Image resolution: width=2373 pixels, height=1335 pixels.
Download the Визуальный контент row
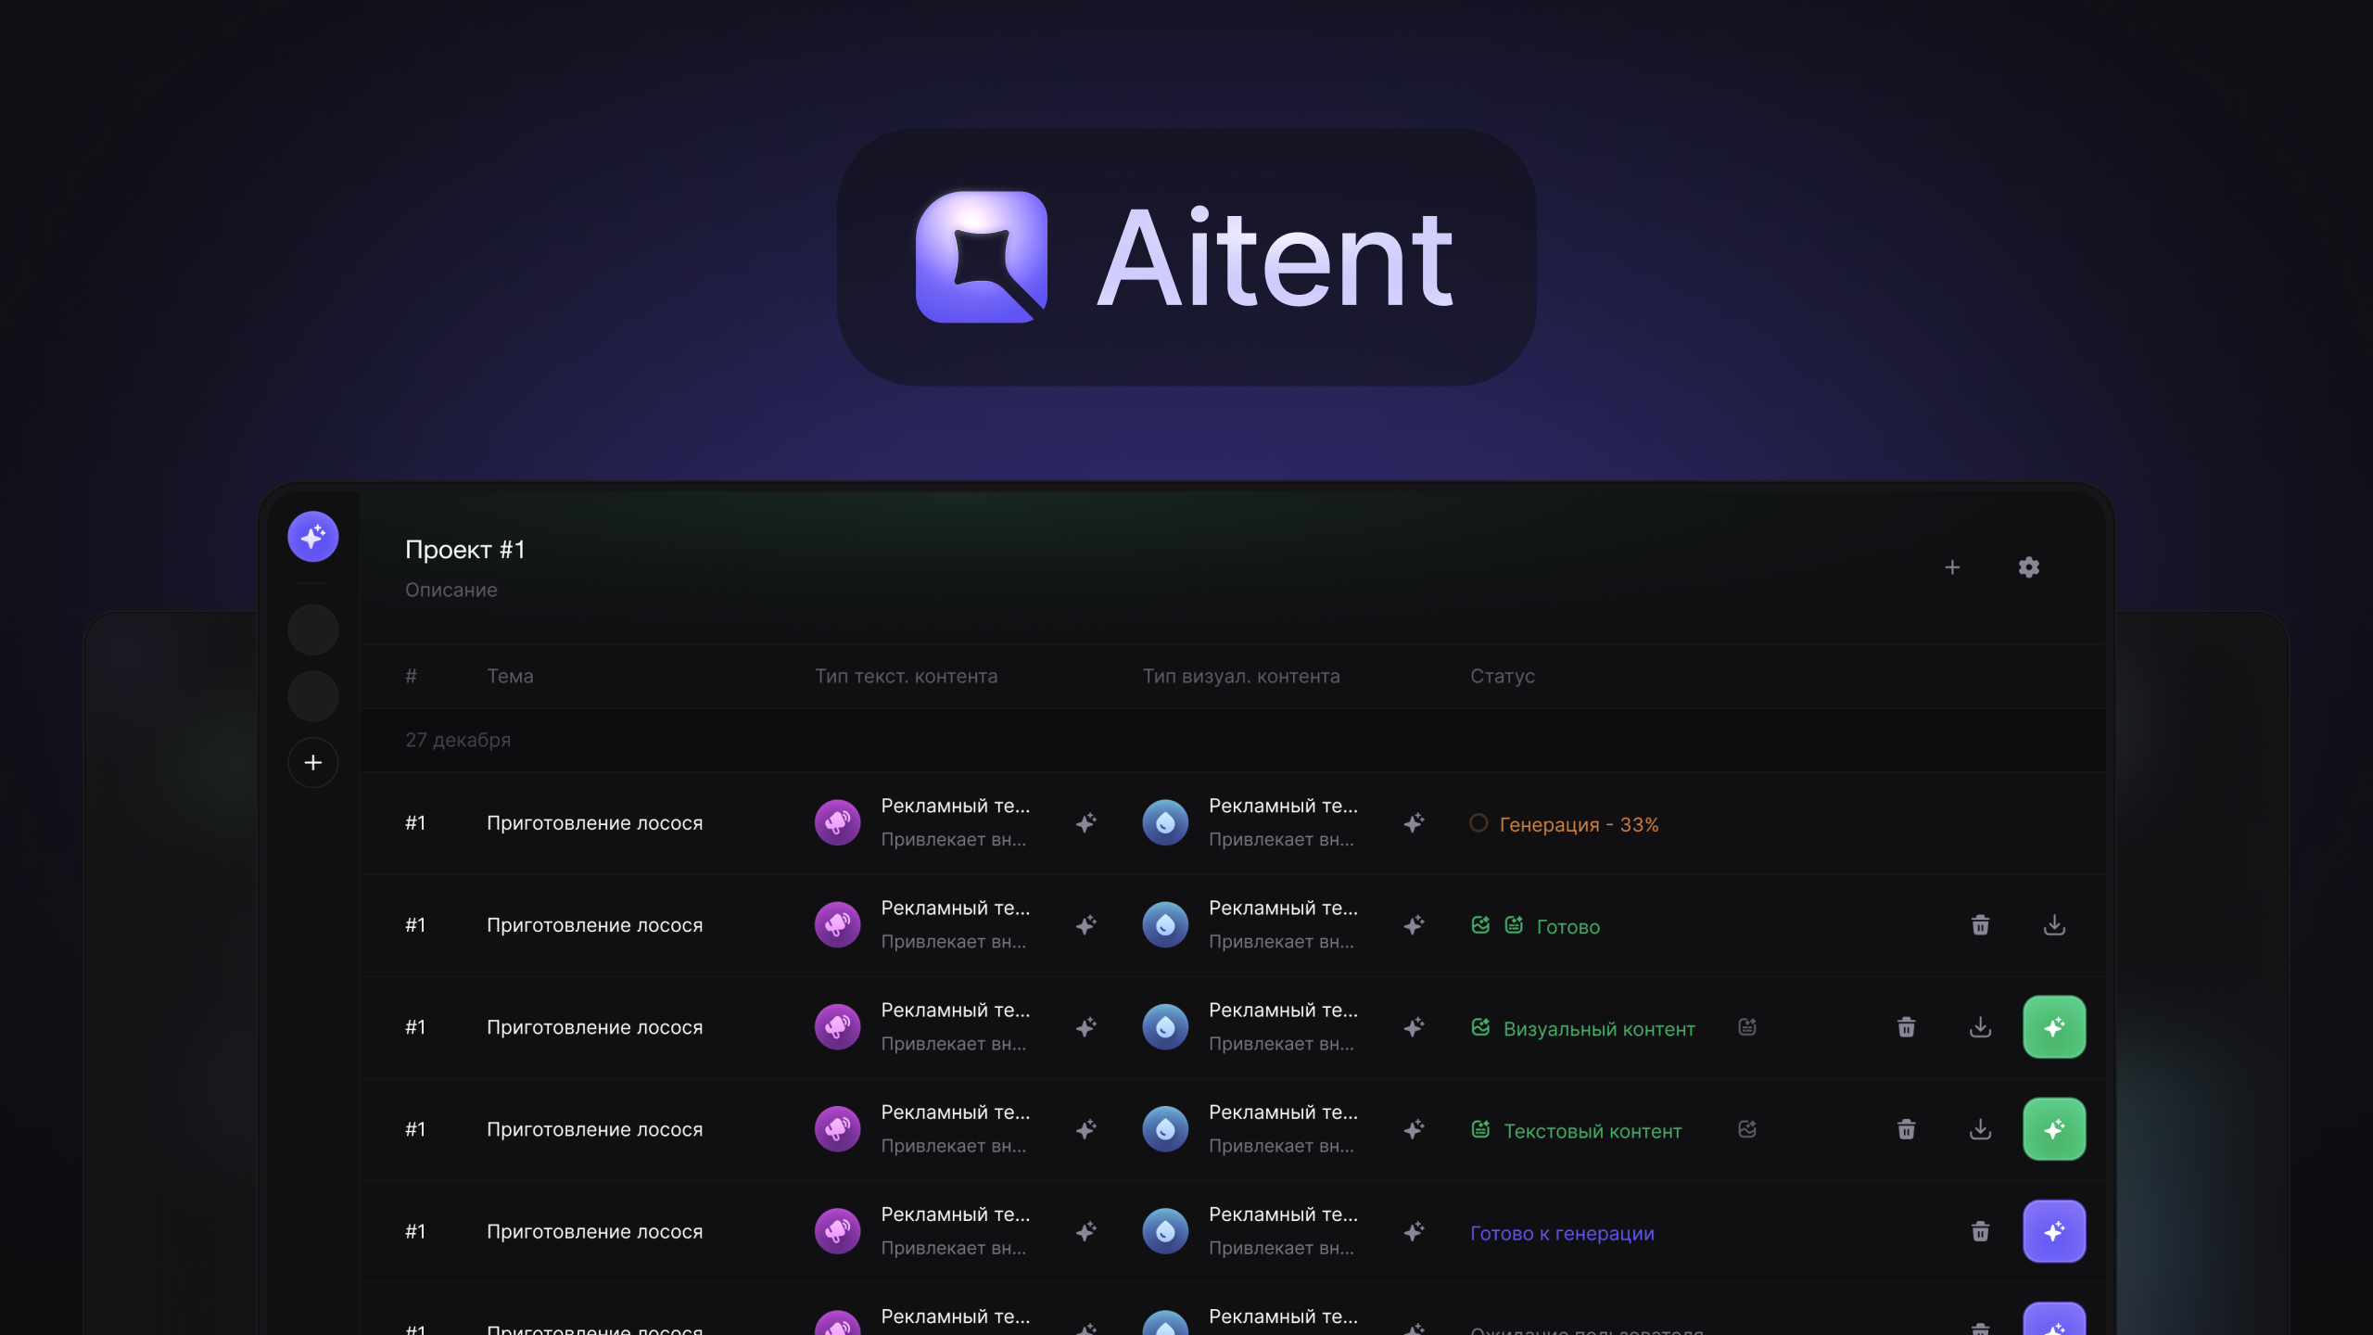[1980, 1027]
